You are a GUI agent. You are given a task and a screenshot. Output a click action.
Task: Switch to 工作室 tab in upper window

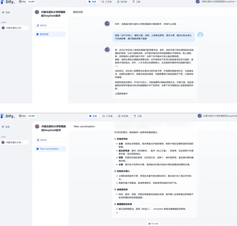click(x=107, y=2)
